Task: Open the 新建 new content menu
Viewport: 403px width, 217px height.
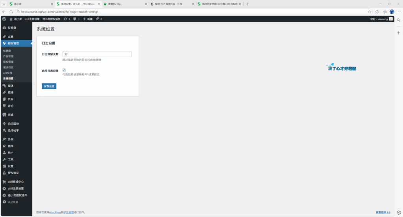Action: [88, 19]
